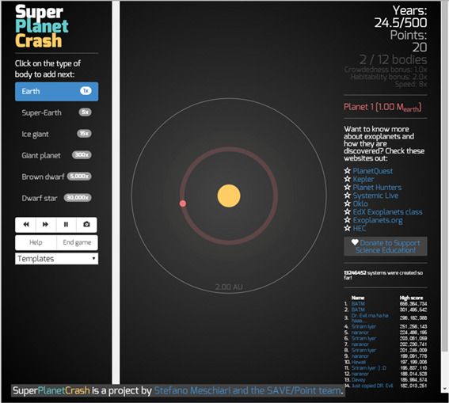Click Planet 1 (1.00 Mearth) label
Image resolution: width=449 pixels, height=403 pixels.
382,108
